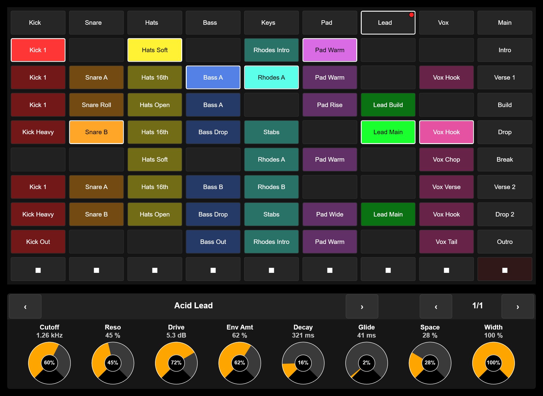The width and height of the screenshot is (543, 396).
Task: Launch the Vox Chop clip
Action: (446, 160)
